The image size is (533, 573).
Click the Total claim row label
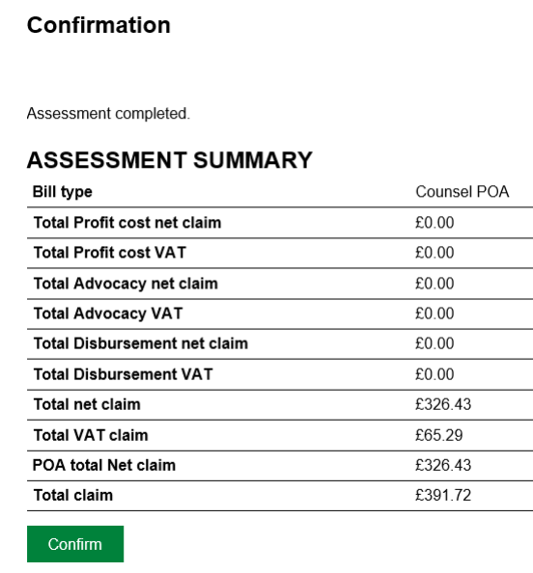coord(73,495)
